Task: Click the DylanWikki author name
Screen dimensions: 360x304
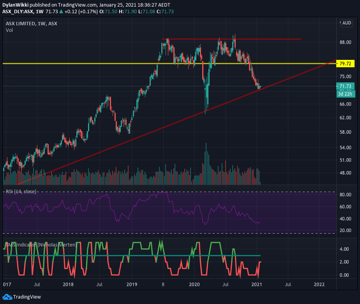Action: click(15, 5)
